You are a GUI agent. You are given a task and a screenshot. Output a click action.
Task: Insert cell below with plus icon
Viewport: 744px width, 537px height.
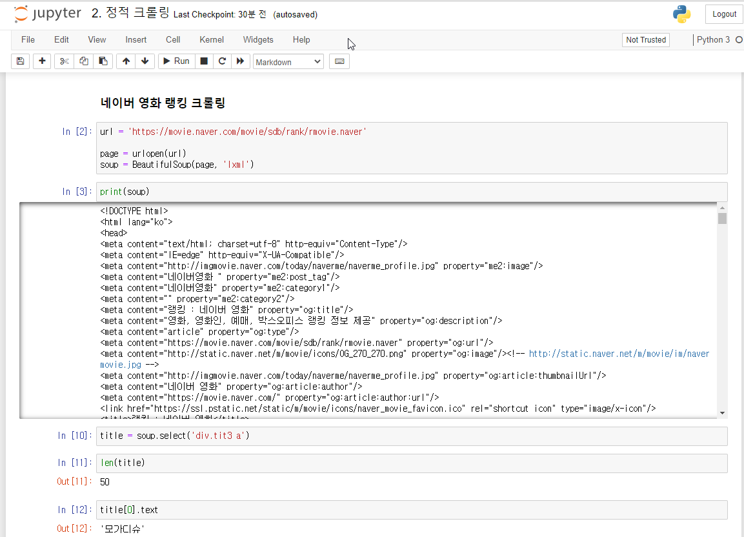42,61
